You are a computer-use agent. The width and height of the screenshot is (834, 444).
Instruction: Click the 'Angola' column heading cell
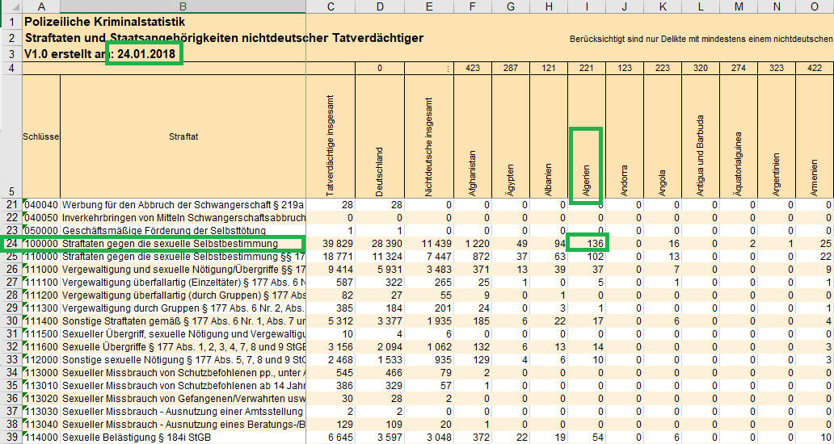click(x=663, y=136)
